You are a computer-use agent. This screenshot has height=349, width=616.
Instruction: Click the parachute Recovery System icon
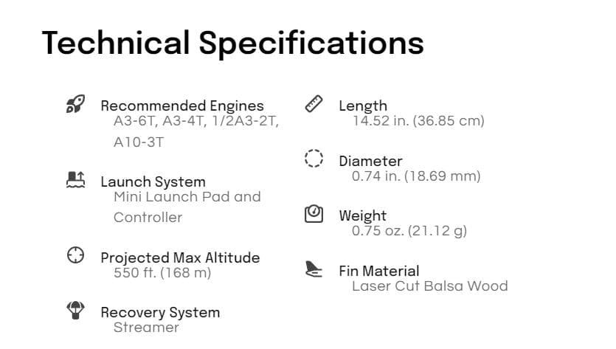(x=75, y=311)
